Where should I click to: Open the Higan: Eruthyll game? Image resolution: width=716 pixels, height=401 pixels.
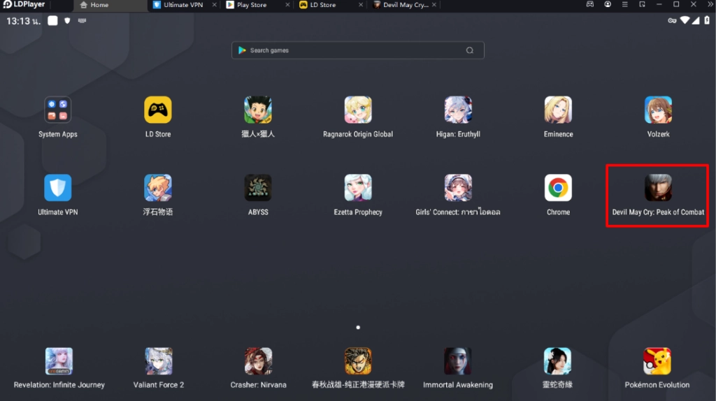[x=458, y=110]
